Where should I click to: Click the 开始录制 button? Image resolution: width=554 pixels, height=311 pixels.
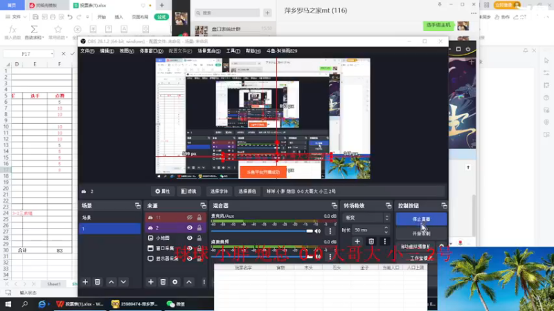(x=421, y=234)
